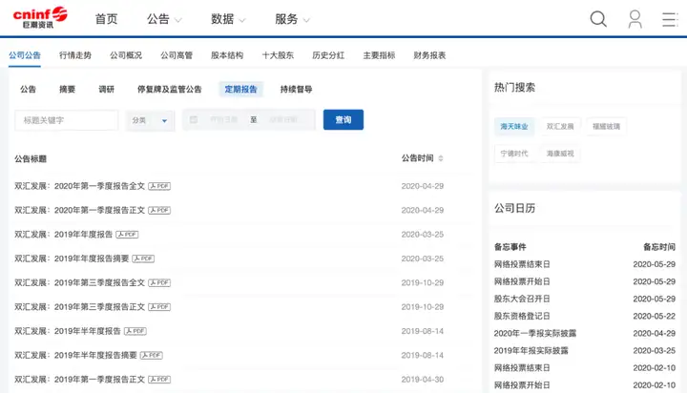Click the 福耀玻璃 hot search tag

[x=607, y=126]
